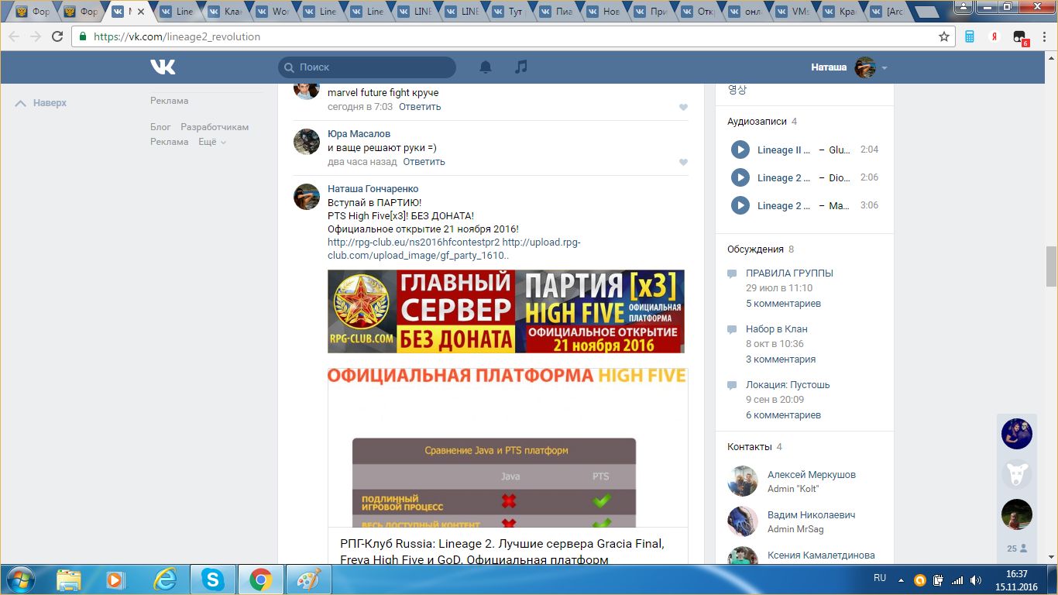Screen dimensions: 1058x595
Task: Open Paint from the taskbar
Action: (x=309, y=580)
